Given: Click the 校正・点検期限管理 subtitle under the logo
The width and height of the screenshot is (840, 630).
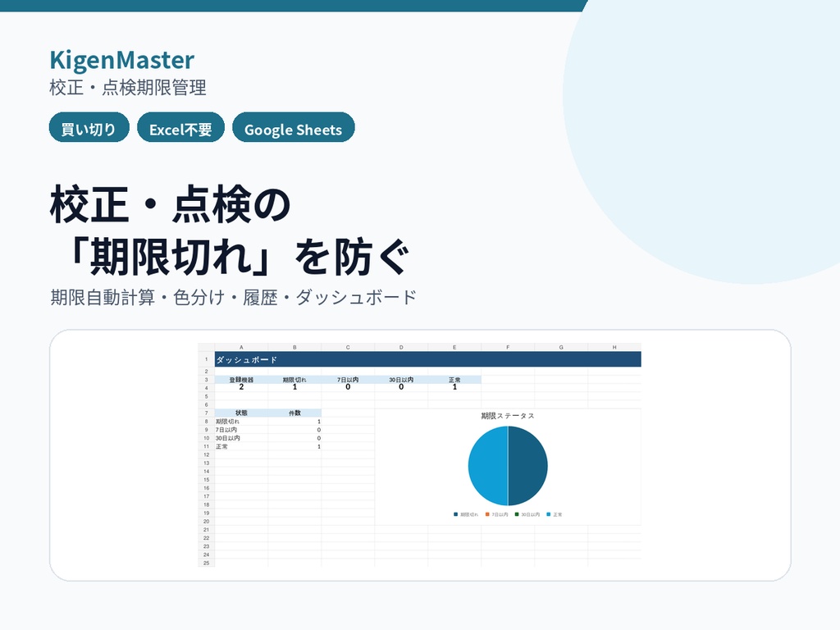Looking at the screenshot, I should pyautogui.click(x=127, y=88).
